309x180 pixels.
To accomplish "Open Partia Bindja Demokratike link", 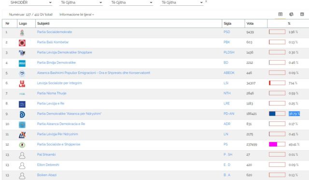I will 56,62.
